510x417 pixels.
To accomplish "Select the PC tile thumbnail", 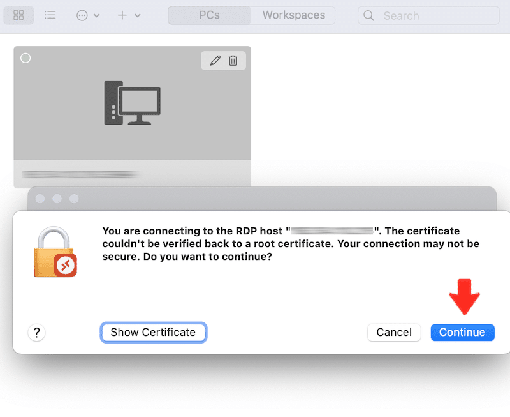I will [x=133, y=103].
